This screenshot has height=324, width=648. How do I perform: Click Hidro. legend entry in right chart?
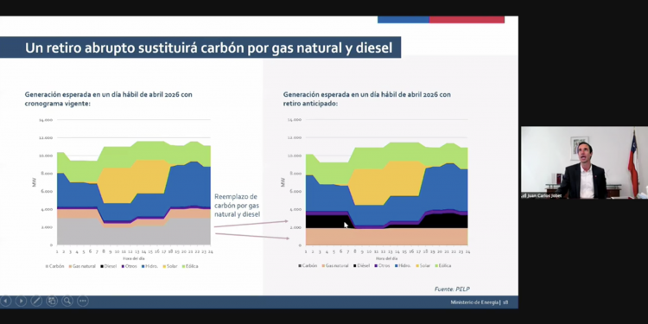(x=402, y=266)
